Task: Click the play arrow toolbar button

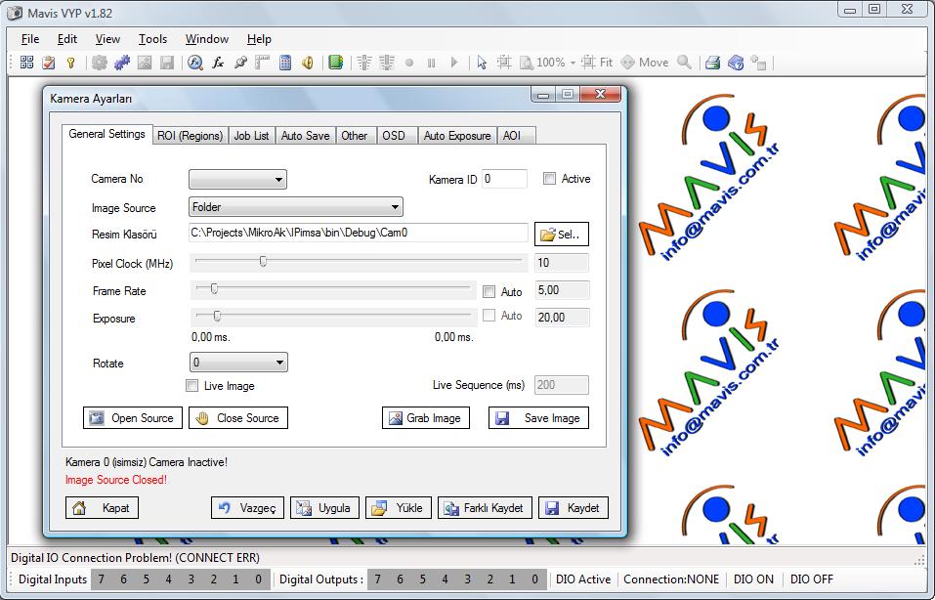Action: coord(454,62)
